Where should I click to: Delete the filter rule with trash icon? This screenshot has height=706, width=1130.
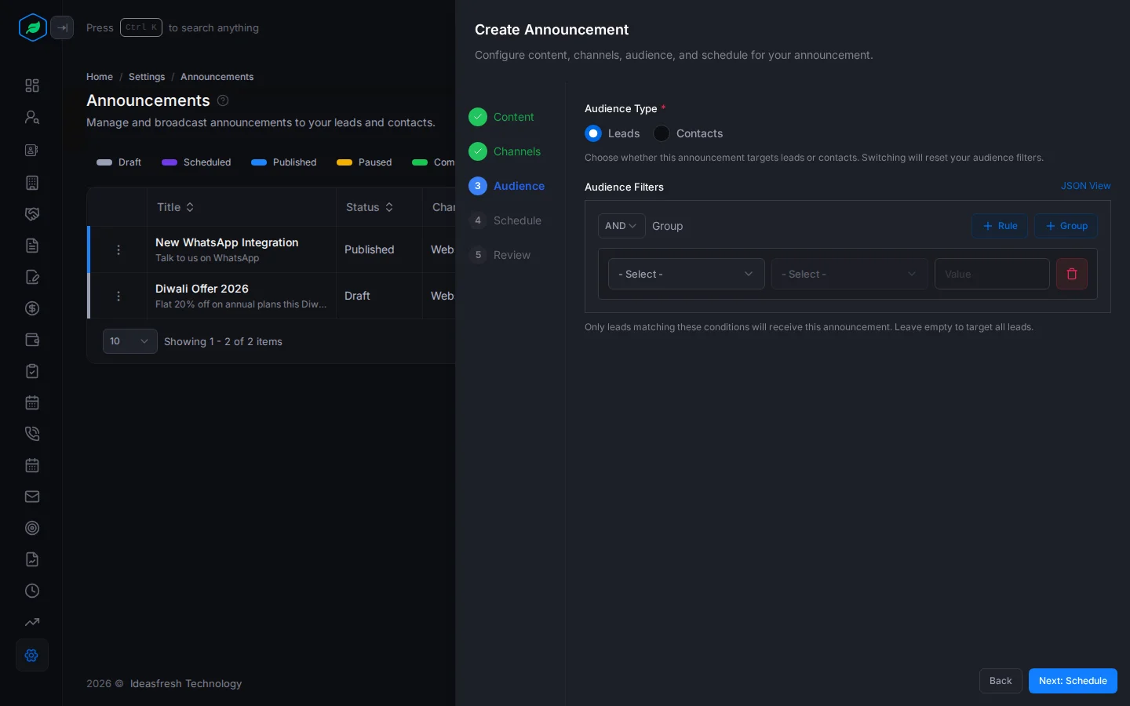coord(1072,274)
